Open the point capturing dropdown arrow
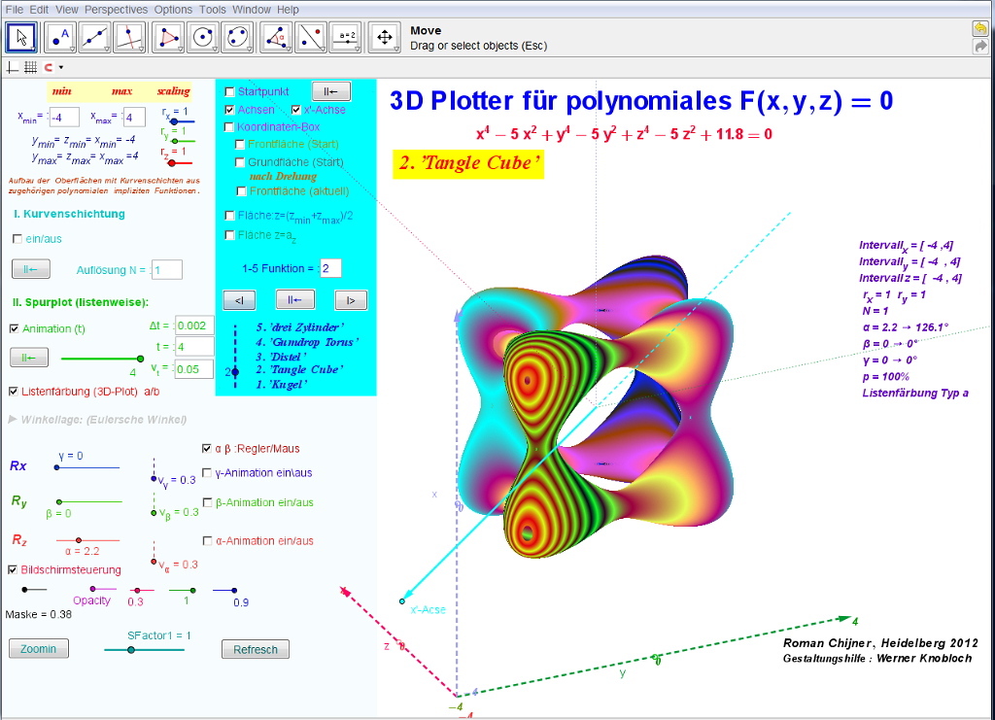This screenshot has width=995, height=720. (61, 68)
